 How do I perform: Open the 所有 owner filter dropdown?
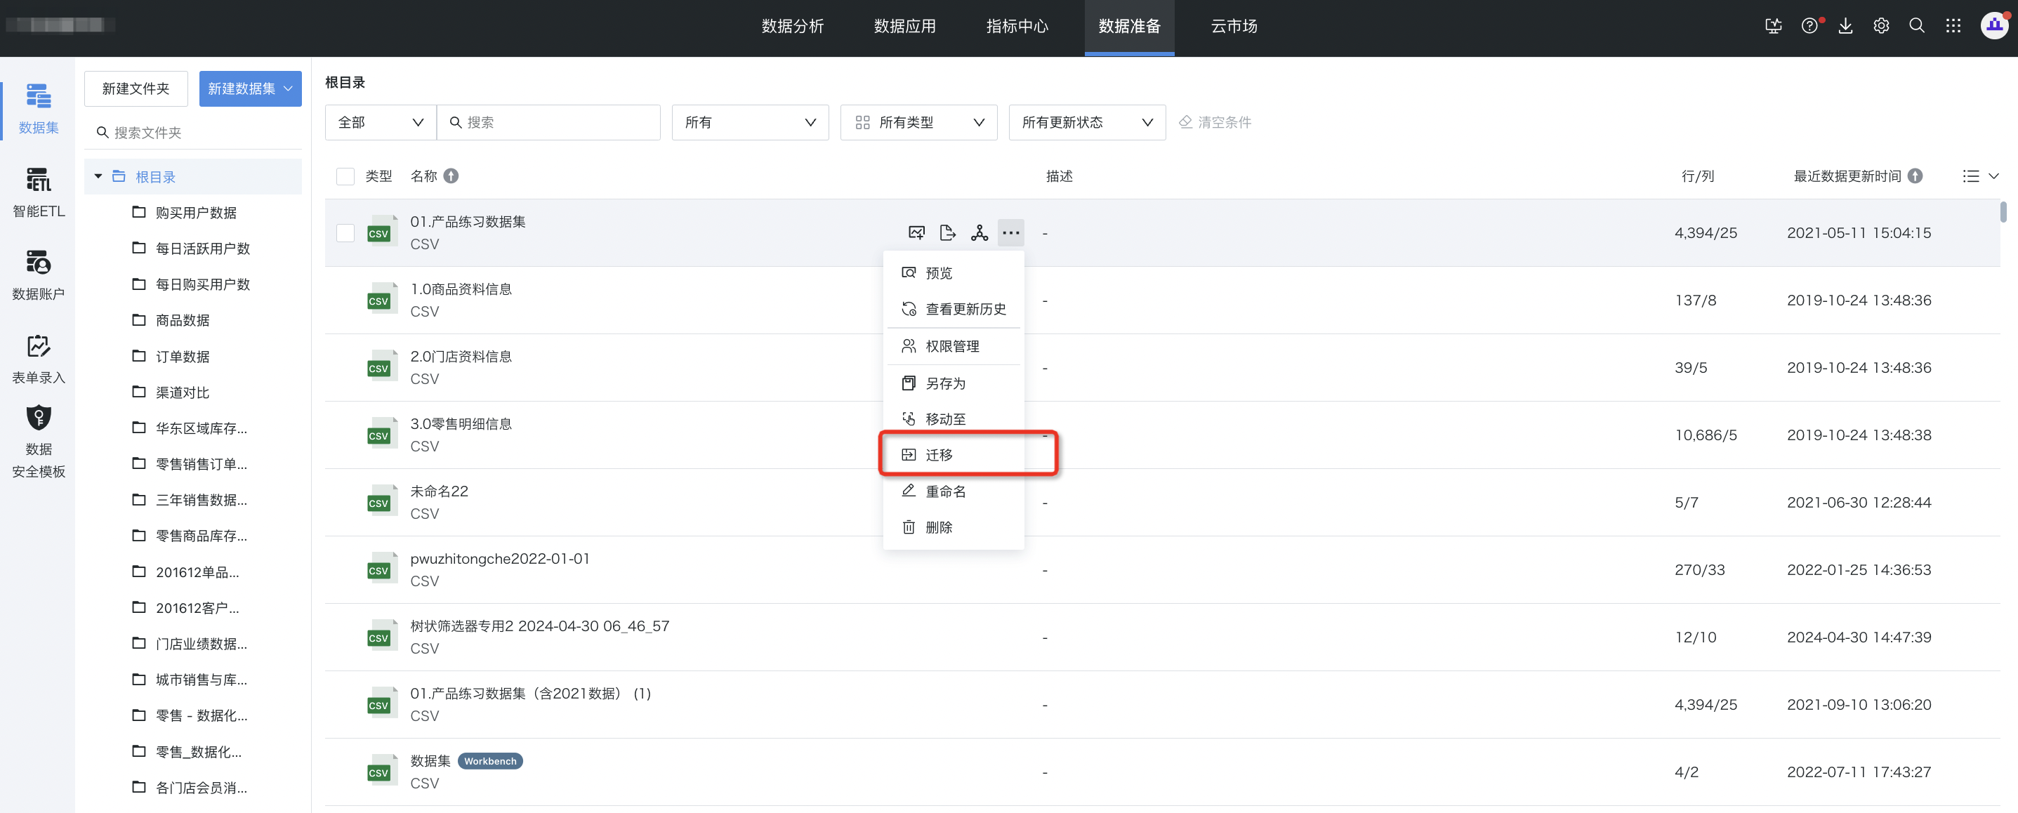point(750,122)
